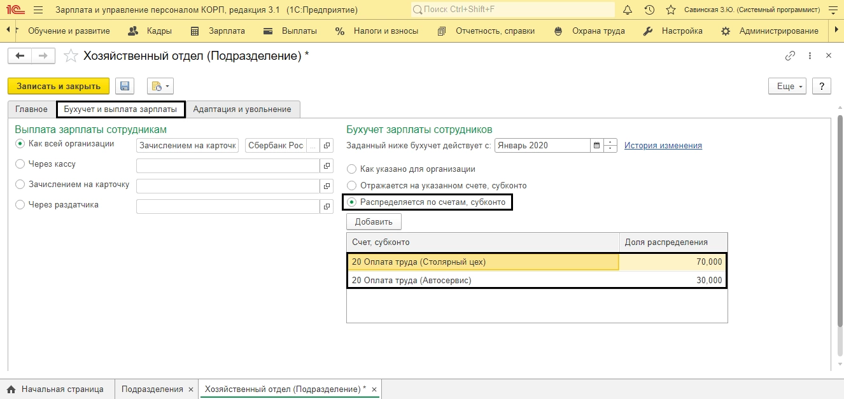Open the history clock icon

(649, 10)
